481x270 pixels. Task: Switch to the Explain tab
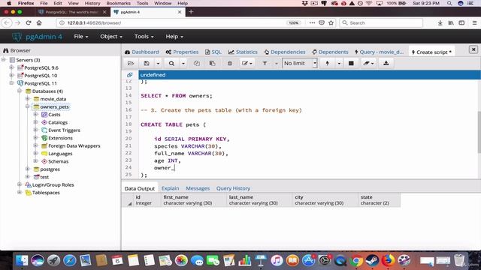pos(171,188)
